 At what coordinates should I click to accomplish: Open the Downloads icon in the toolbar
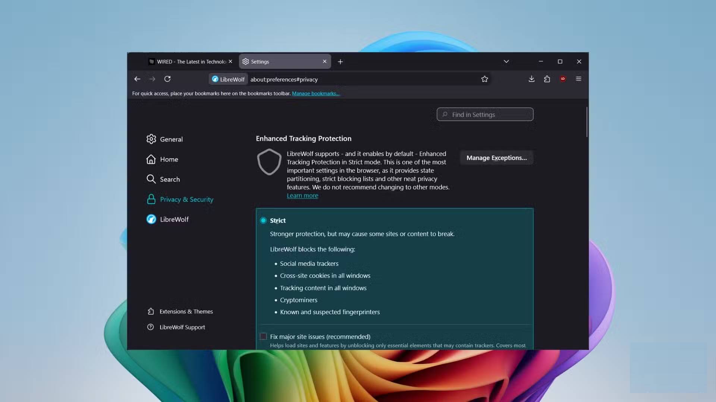[531, 79]
